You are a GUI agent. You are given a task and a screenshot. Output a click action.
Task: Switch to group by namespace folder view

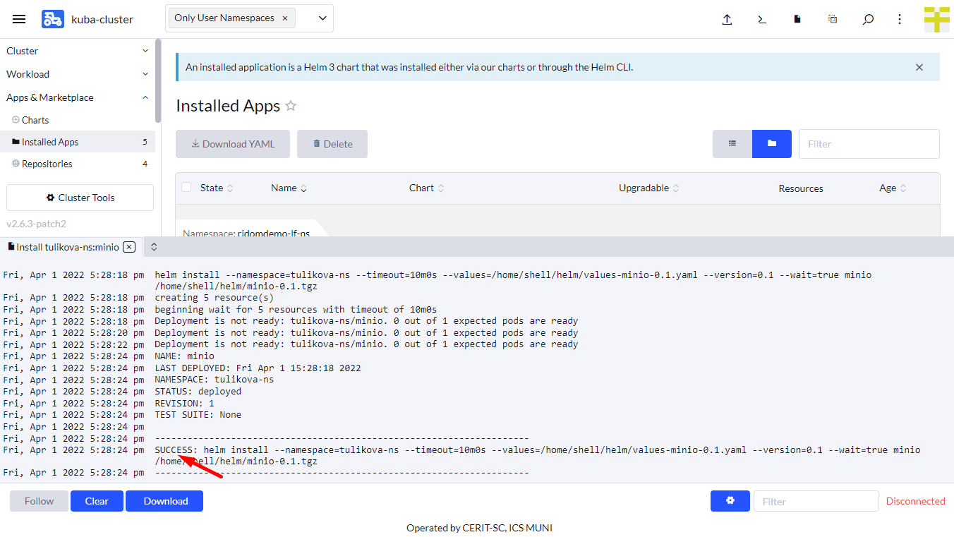click(x=772, y=144)
